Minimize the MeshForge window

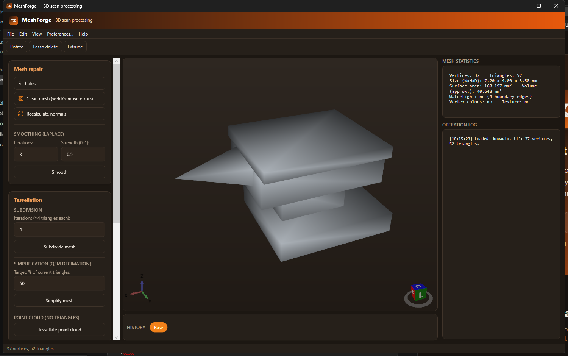[522, 6]
